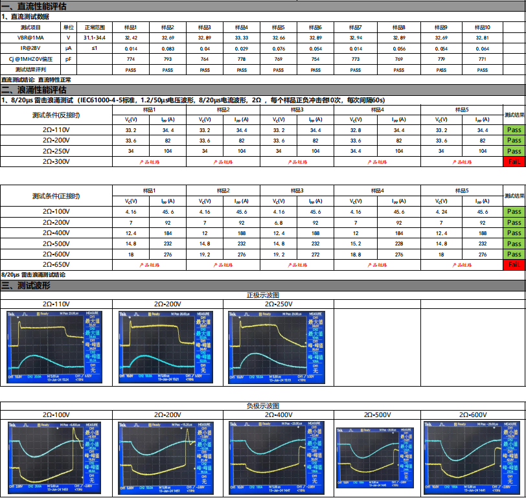
Task: Click the red Fail cell for 2Ω-300V
Action: (514, 161)
